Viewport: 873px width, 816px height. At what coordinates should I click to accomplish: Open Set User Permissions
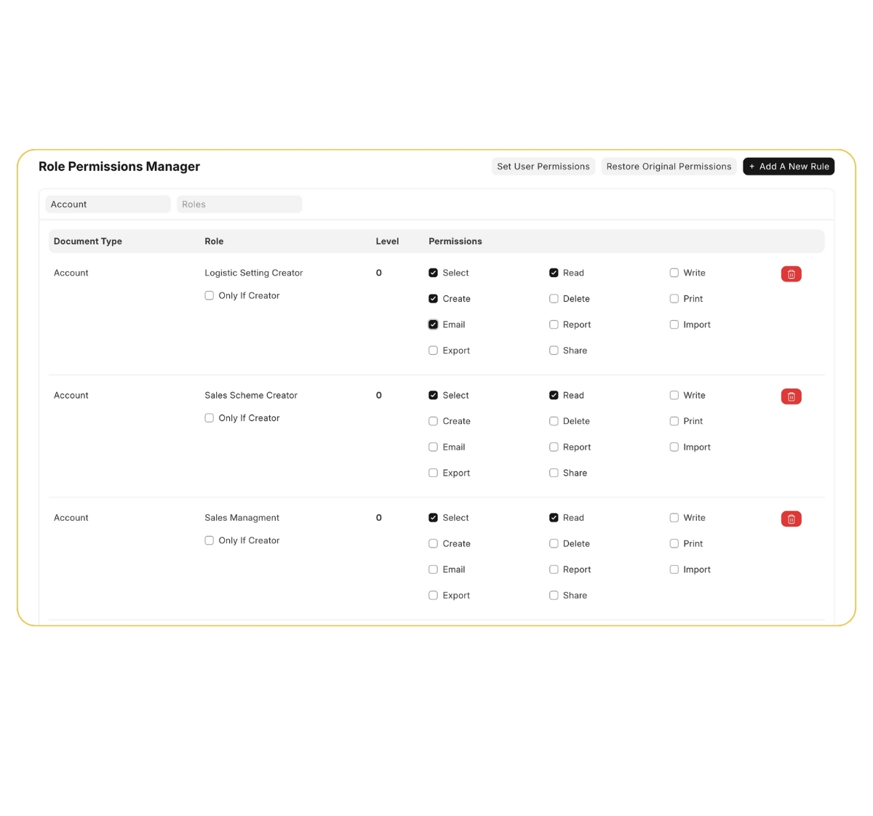pyautogui.click(x=543, y=167)
